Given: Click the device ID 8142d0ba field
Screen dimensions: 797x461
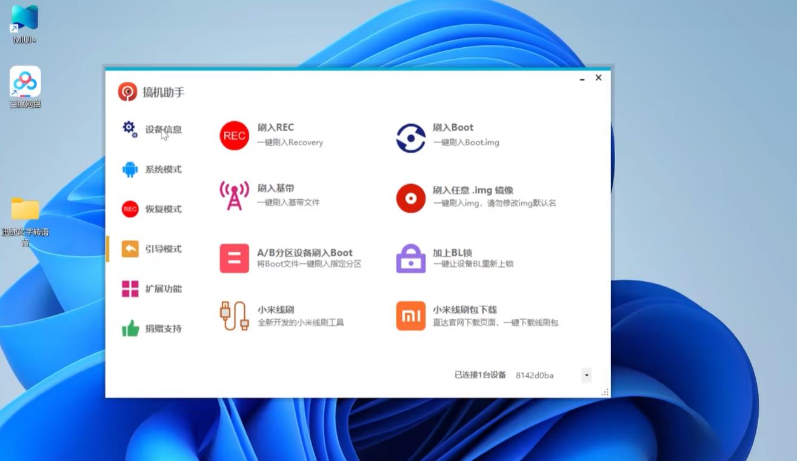Looking at the screenshot, I should click(x=535, y=376).
